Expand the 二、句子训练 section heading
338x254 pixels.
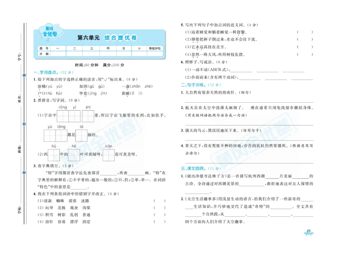click(x=194, y=84)
